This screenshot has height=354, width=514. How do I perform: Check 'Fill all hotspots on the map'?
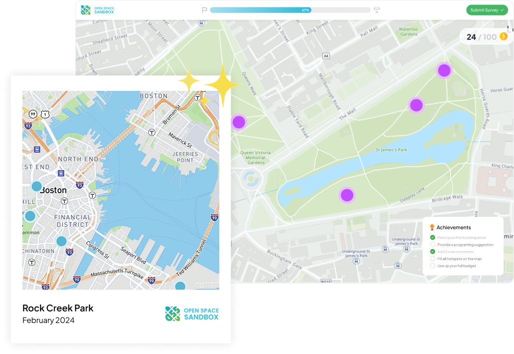(433, 259)
